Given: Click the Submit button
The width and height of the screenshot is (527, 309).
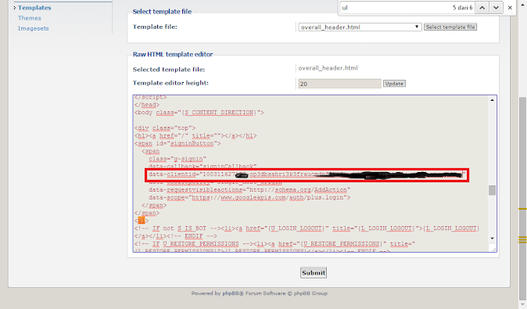Looking at the screenshot, I should point(314,273).
